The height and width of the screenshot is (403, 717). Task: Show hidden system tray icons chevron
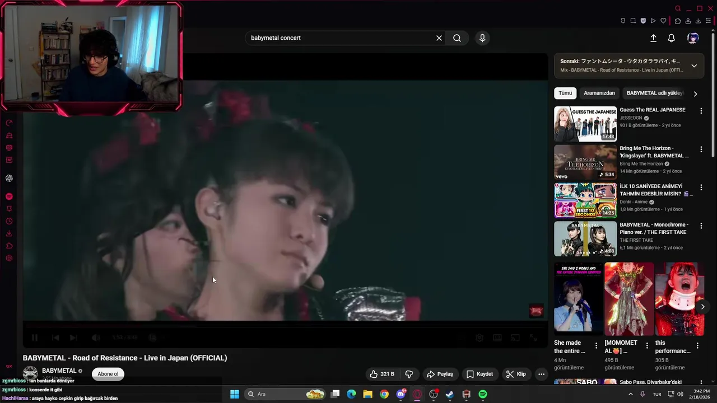630,394
